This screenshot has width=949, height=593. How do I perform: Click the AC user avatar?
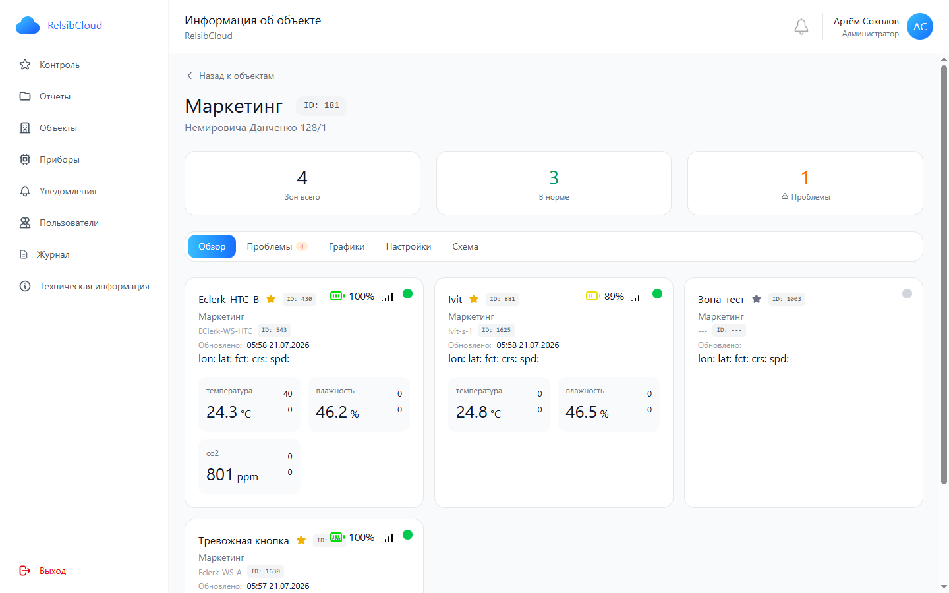[920, 26]
